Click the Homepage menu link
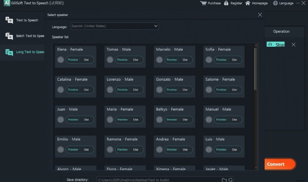The image size is (308, 182). coord(259,3)
